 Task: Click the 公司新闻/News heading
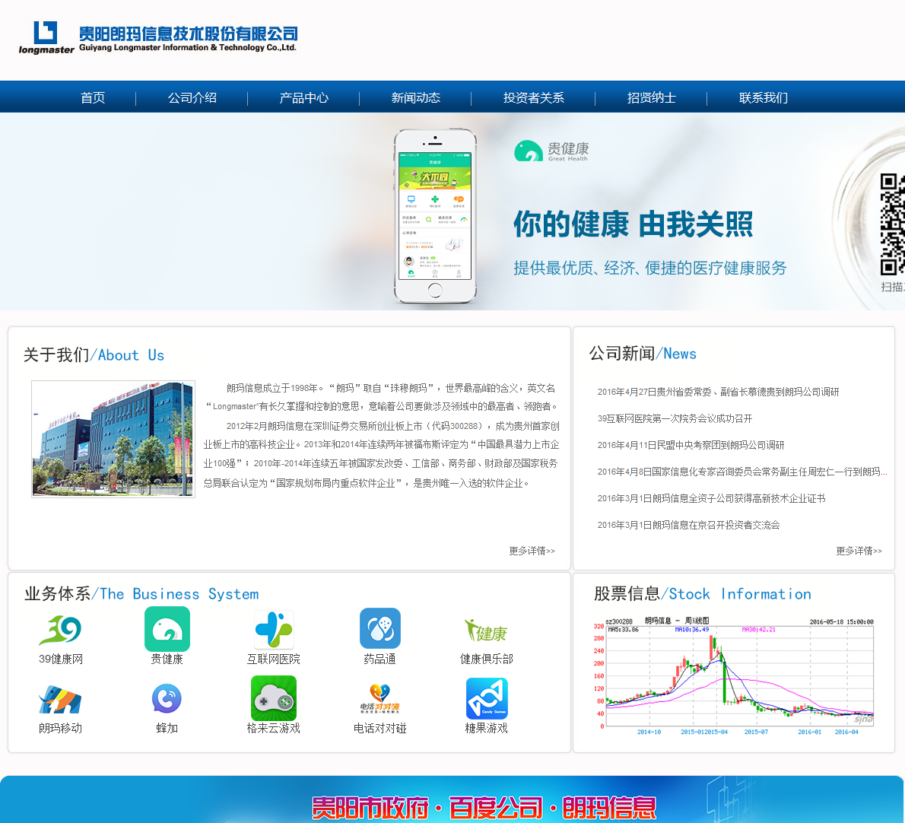pos(643,354)
